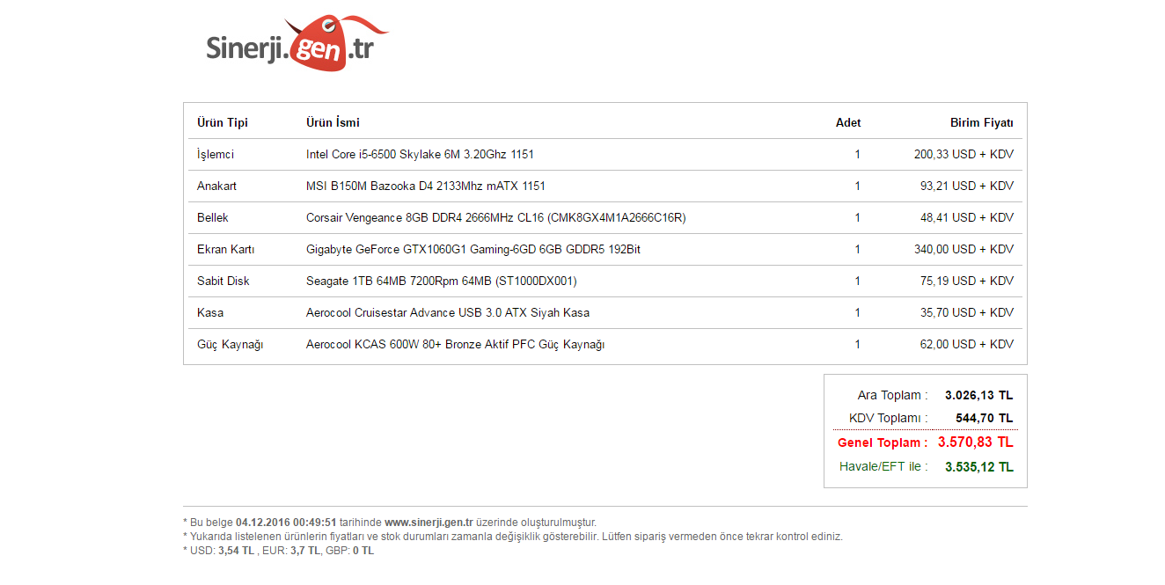Click the KDV Toplamı label
The image size is (1165, 585).
[889, 418]
